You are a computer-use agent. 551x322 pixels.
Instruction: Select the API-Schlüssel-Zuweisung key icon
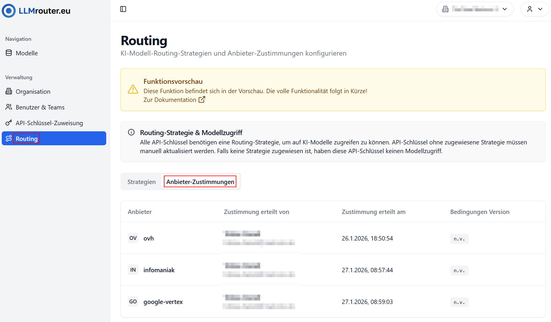click(x=9, y=123)
